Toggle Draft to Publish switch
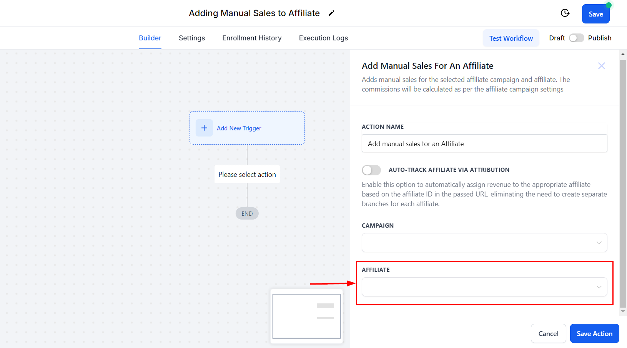Image resolution: width=627 pixels, height=348 pixels. click(576, 38)
